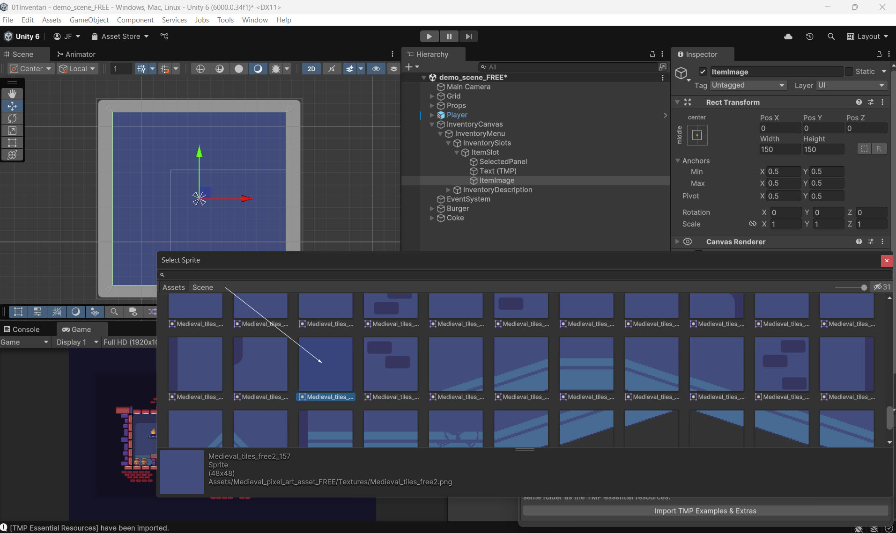Select the Rotate tool
896x533 pixels.
12,118
